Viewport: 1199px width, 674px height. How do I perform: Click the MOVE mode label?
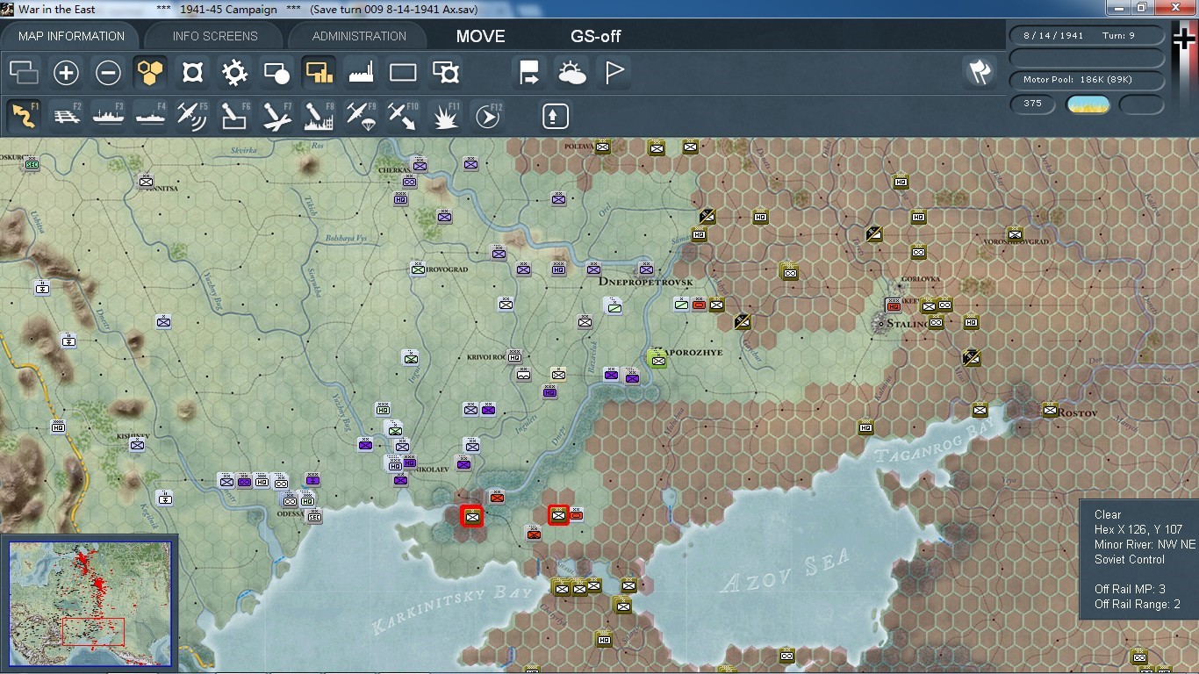tap(481, 36)
